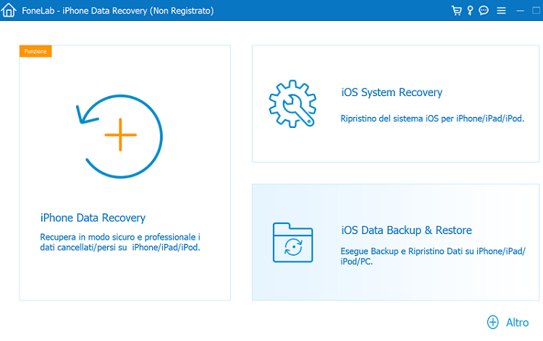Select the iOS System Recovery title

(x=391, y=92)
